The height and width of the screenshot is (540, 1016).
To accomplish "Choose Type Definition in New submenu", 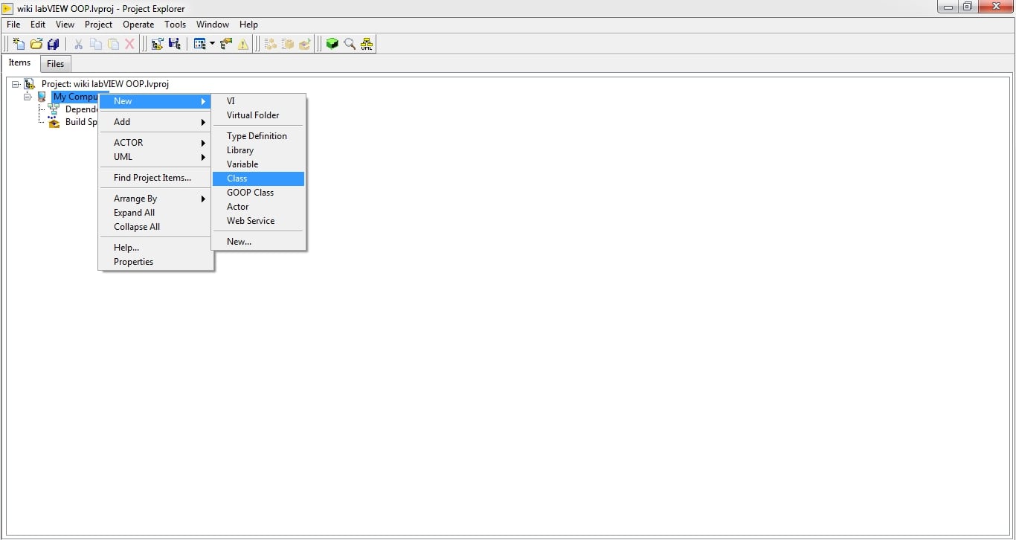I will 258,136.
